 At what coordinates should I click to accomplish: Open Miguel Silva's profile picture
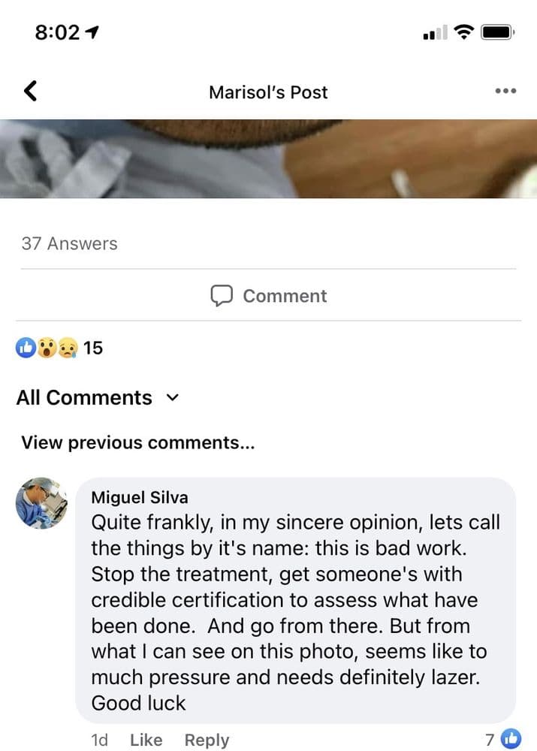tap(41, 503)
